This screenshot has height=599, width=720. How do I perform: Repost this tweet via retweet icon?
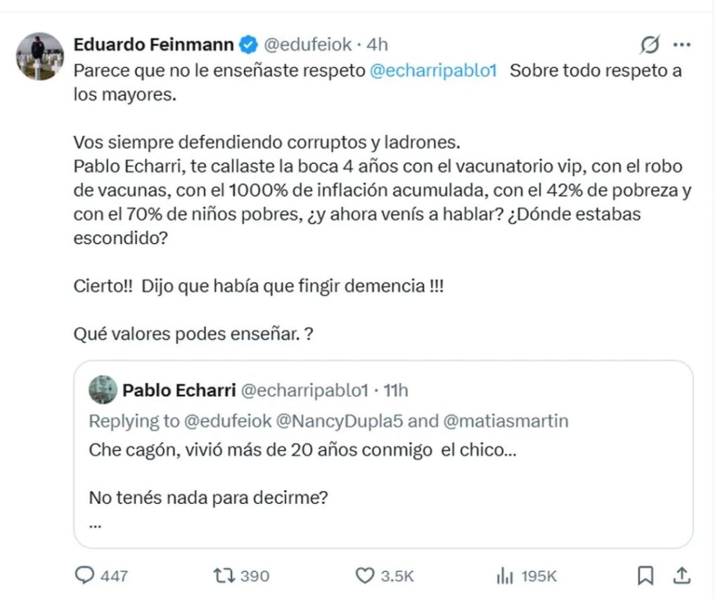click(223, 576)
